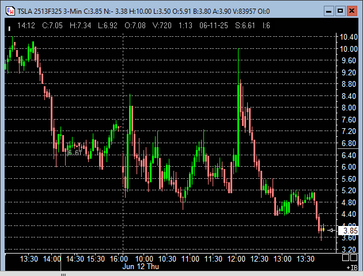Screen dimensions: 363x276
Task: Click the 10.40 price axis label
Action: pos(349,37)
